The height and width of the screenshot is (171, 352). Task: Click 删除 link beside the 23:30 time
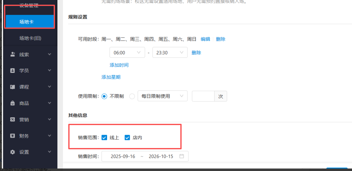pos(196,53)
